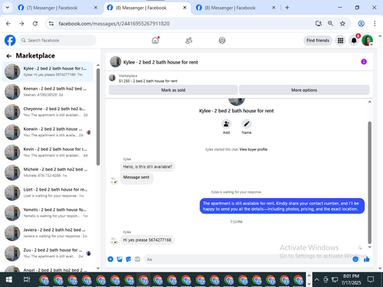Focus the Search Facebook field
Image resolution: width=383 pixels, height=287 pixels.
click(x=57, y=41)
